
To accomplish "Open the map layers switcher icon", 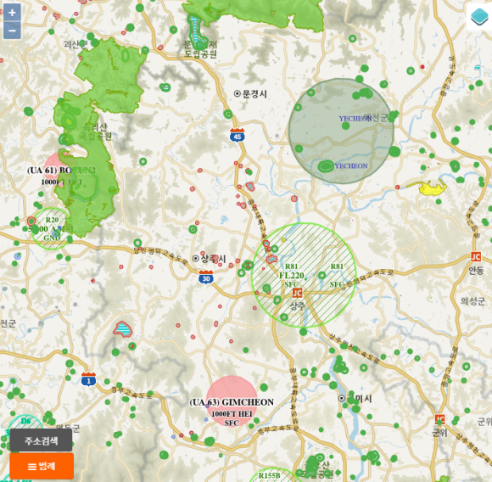I will click(479, 17).
